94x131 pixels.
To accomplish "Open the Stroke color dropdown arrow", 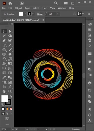I will (x=33, y=14).
